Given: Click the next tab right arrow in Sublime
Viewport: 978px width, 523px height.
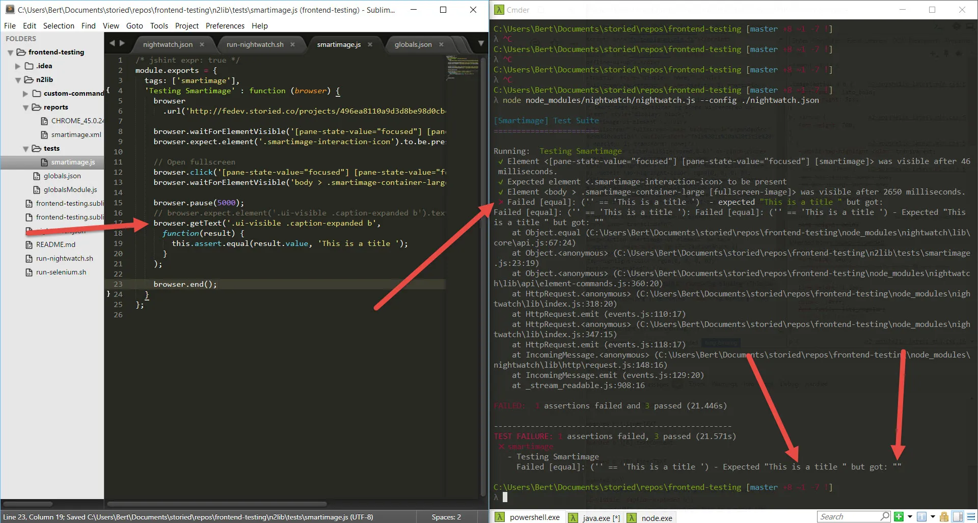Looking at the screenshot, I should pos(122,43).
